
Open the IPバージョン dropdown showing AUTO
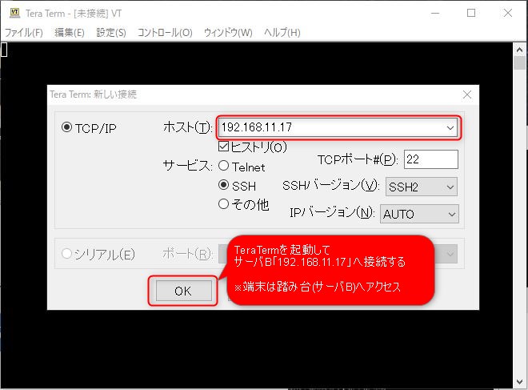coord(419,214)
